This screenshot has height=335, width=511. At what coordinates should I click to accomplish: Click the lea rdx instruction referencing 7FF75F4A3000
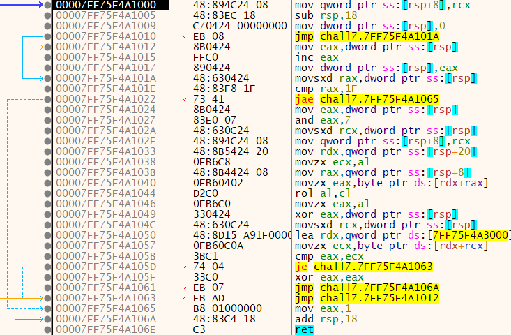point(402,235)
